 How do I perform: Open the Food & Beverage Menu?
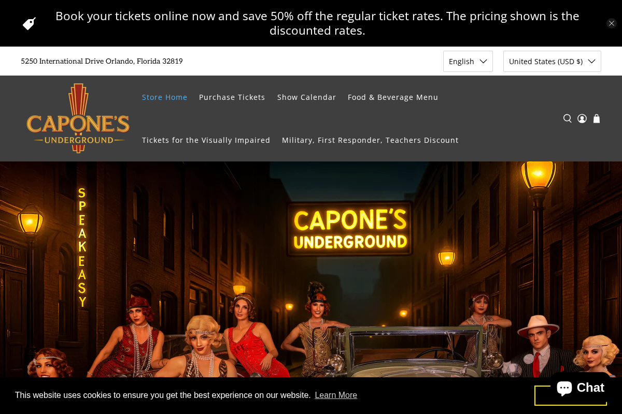coord(392,97)
